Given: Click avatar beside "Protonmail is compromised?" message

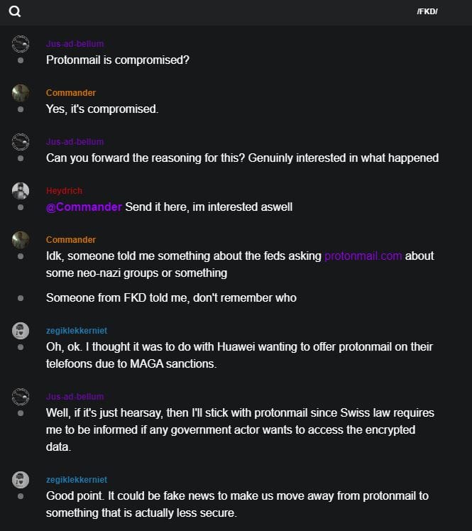Looking at the screenshot, I should (x=21, y=44).
